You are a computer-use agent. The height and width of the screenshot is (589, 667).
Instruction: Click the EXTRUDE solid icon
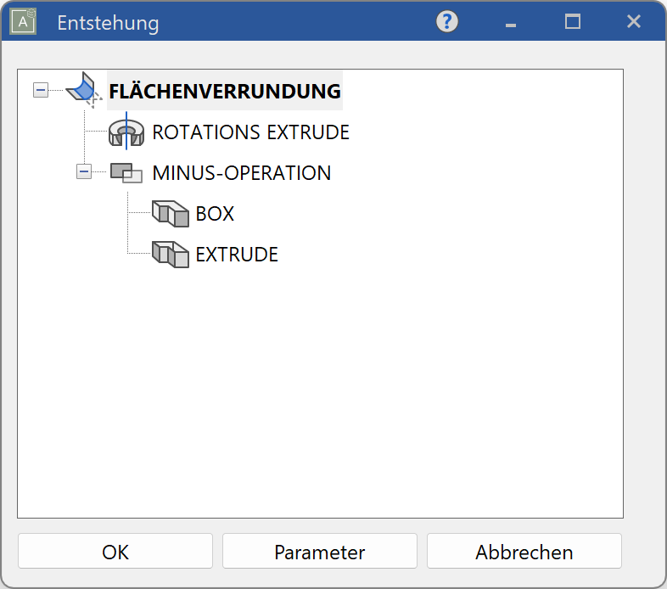(170, 254)
